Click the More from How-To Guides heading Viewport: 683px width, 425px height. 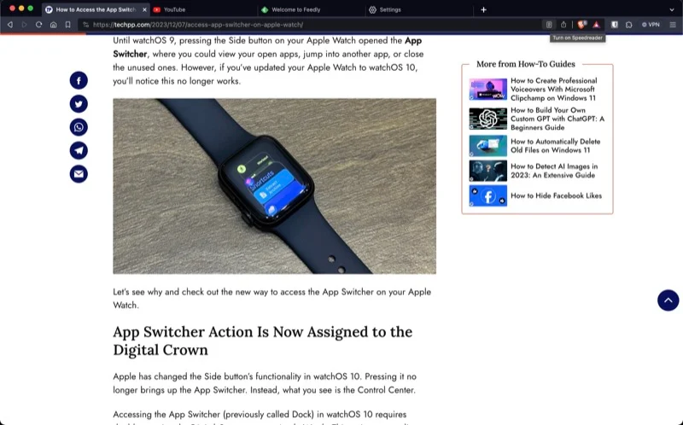click(x=526, y=64)
